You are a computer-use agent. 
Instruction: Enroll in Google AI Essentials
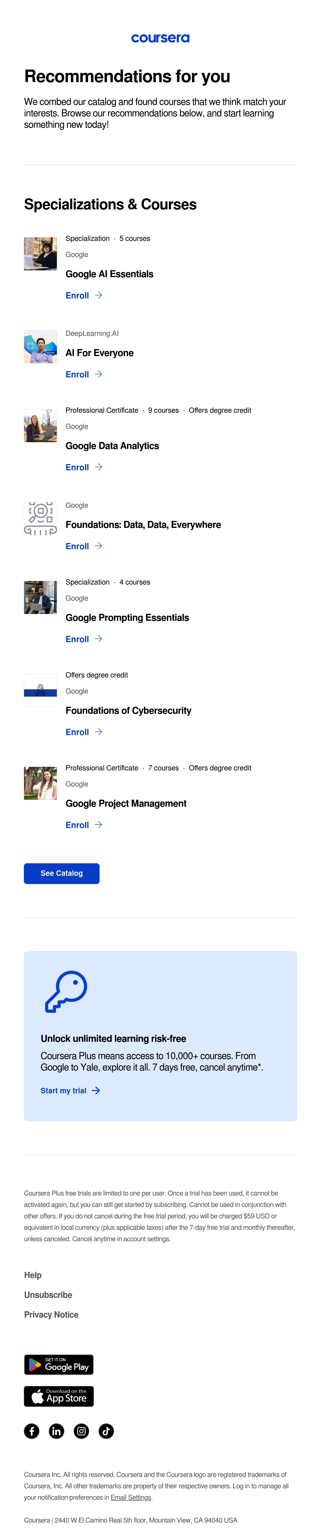tap(84, 296)
